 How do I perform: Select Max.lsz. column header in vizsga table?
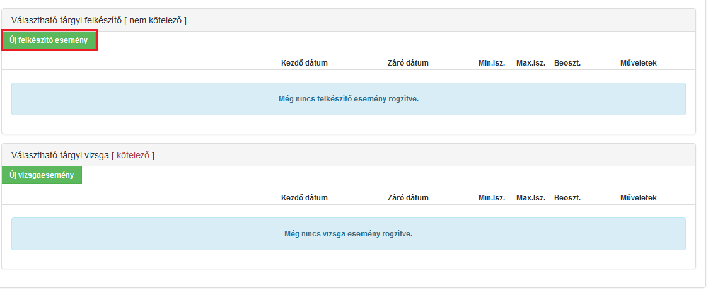(530, 198)
